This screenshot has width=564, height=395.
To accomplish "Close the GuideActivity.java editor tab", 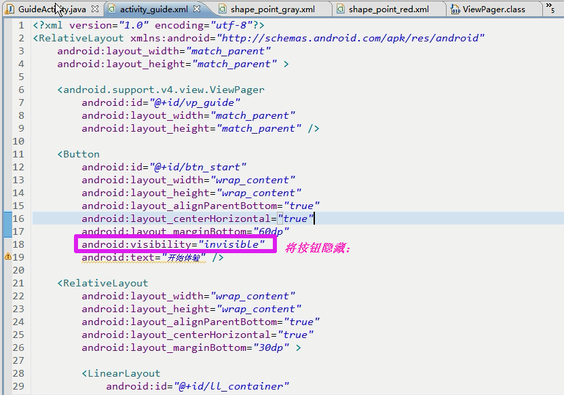I will click(x=94, y=9).
